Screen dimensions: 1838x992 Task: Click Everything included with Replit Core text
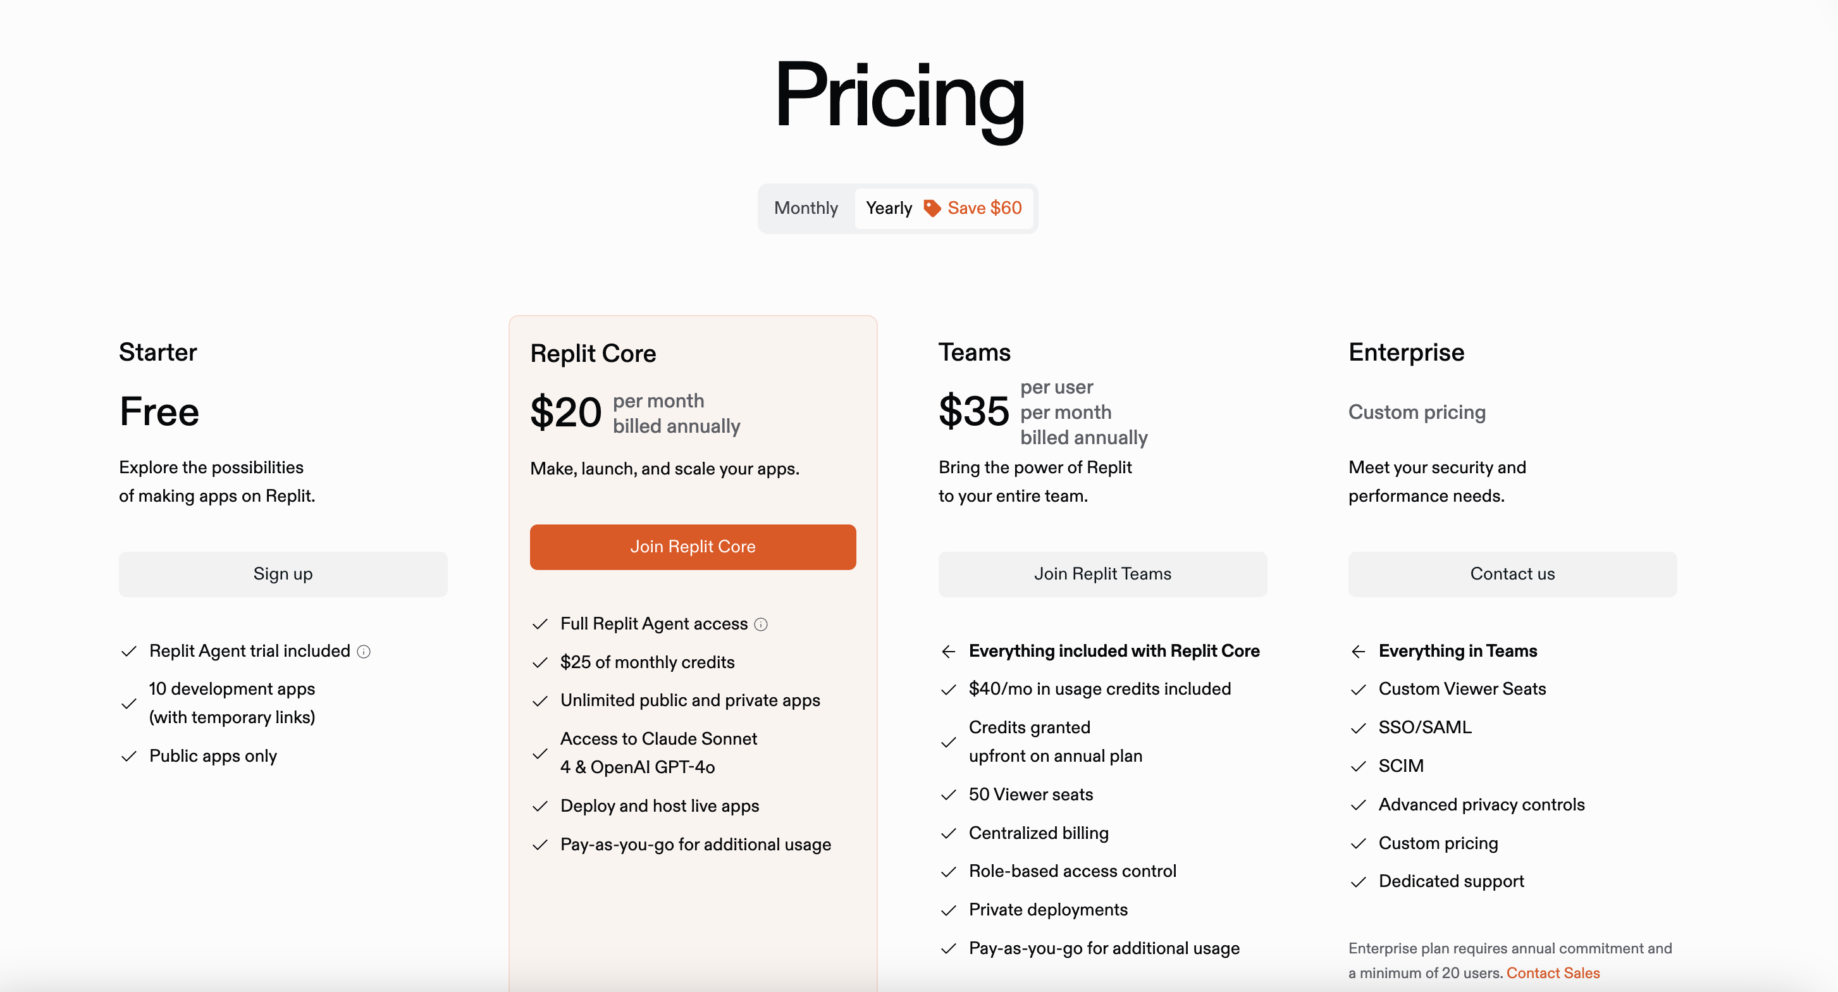point(1114,651)
